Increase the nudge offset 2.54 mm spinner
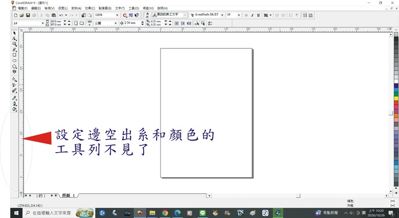 pyautogui.click(x=142, y=22)
